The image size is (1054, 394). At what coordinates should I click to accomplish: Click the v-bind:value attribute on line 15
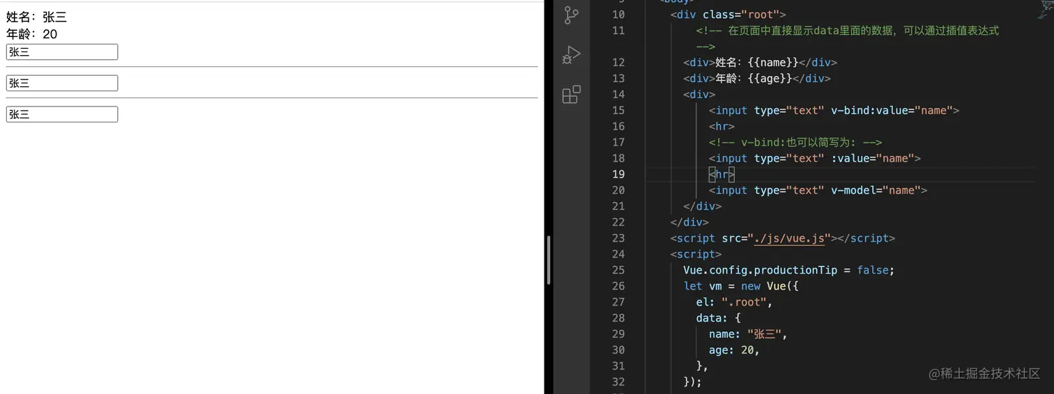(892, 110)
